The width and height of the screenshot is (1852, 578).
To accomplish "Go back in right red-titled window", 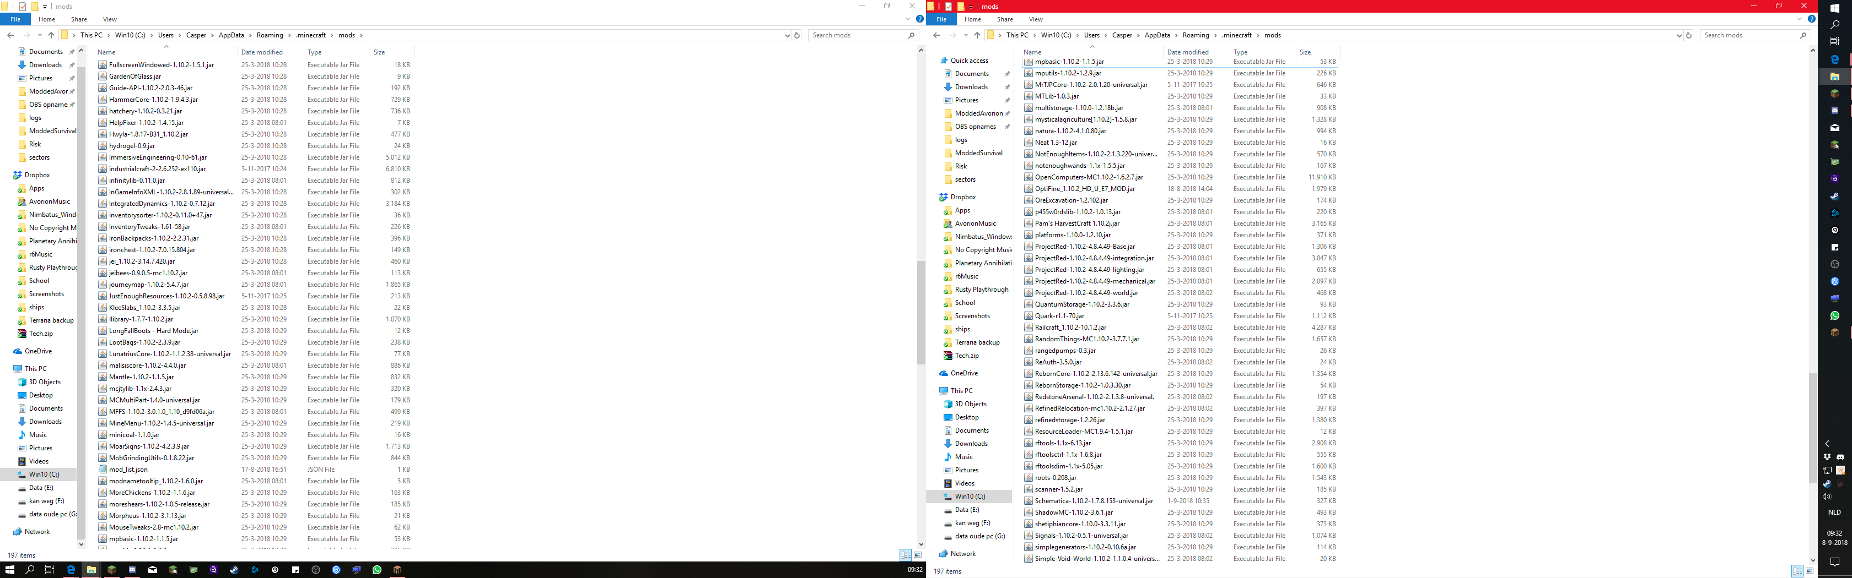I will coord(936,35).
